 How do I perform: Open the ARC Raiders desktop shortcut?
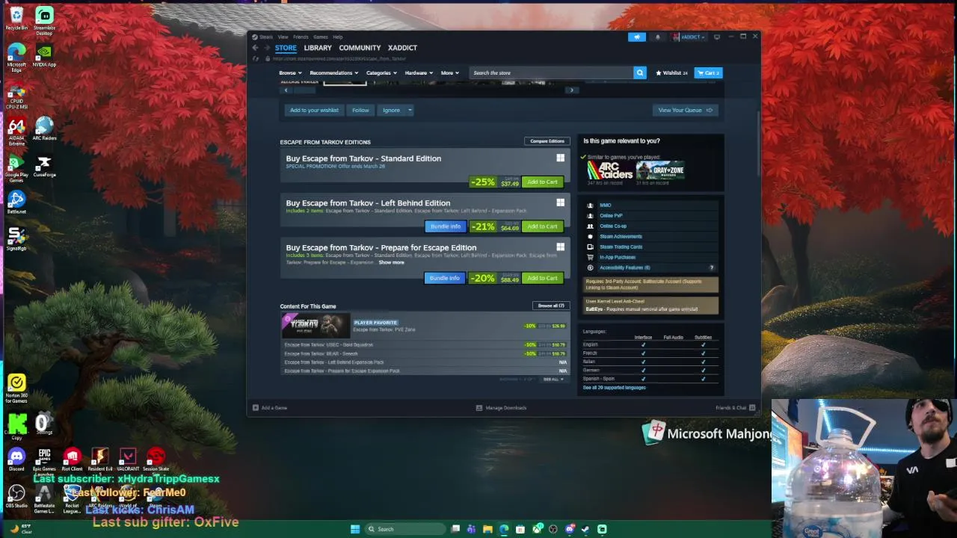(x=44, y=129)
